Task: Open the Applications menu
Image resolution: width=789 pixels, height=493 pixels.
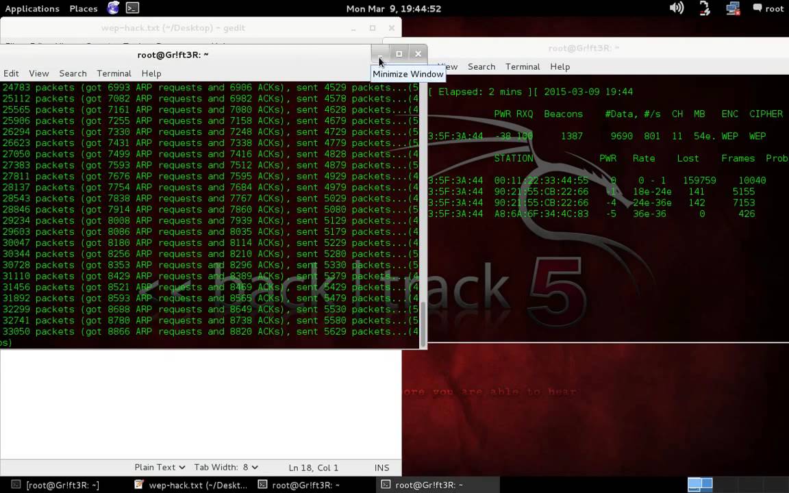Action: click(32, 8)
